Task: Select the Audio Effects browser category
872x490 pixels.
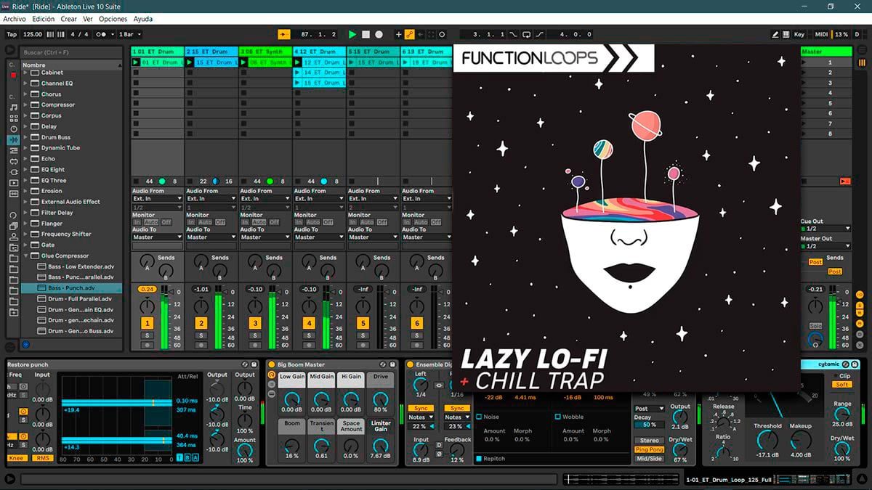Action: 13,139
